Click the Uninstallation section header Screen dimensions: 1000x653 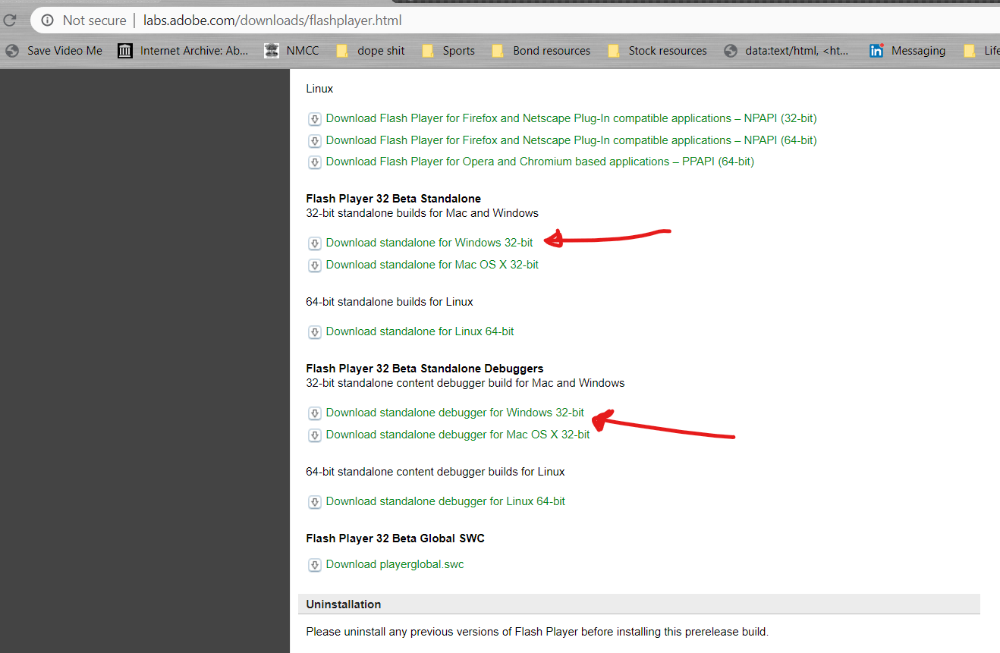639,604
